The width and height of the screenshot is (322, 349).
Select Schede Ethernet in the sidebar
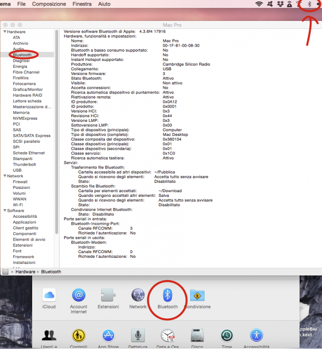pyautogui.click(x=29, y=153)
